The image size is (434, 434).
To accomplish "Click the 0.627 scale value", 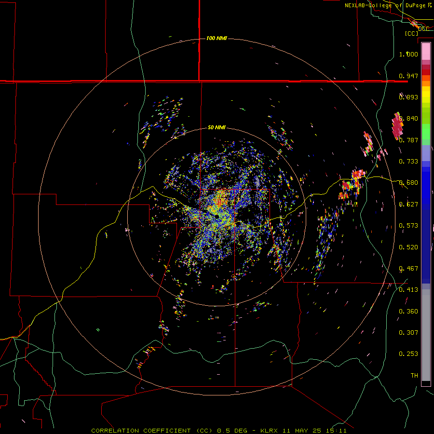I will [408, 204].
